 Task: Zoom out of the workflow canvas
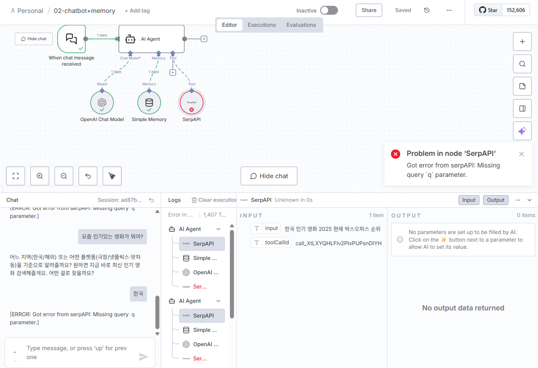[x=64, y=176]
